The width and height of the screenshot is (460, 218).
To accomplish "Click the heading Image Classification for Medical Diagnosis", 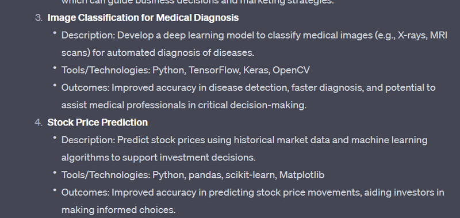I will click(143, 18).
